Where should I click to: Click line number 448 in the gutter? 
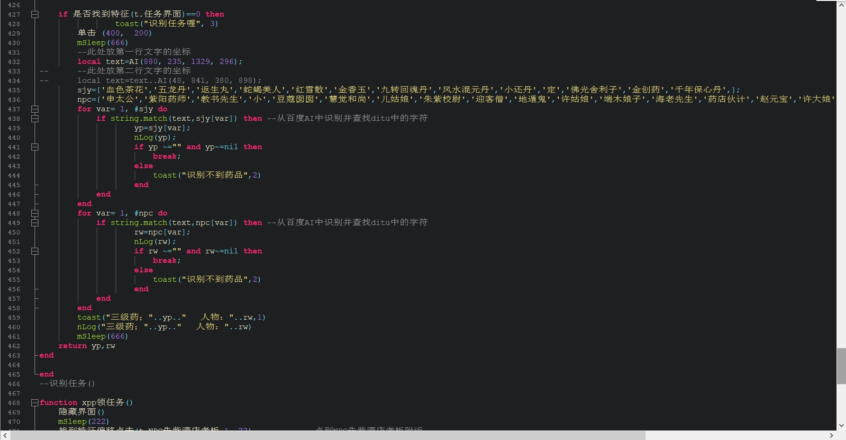14,213
